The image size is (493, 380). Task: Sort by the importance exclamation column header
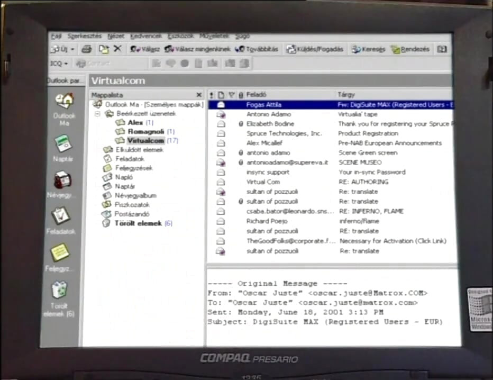212,95
